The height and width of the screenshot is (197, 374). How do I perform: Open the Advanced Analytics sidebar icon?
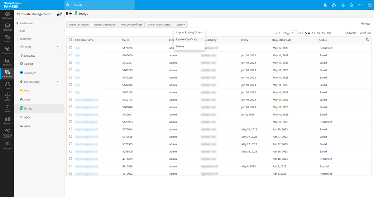(7, 133)
